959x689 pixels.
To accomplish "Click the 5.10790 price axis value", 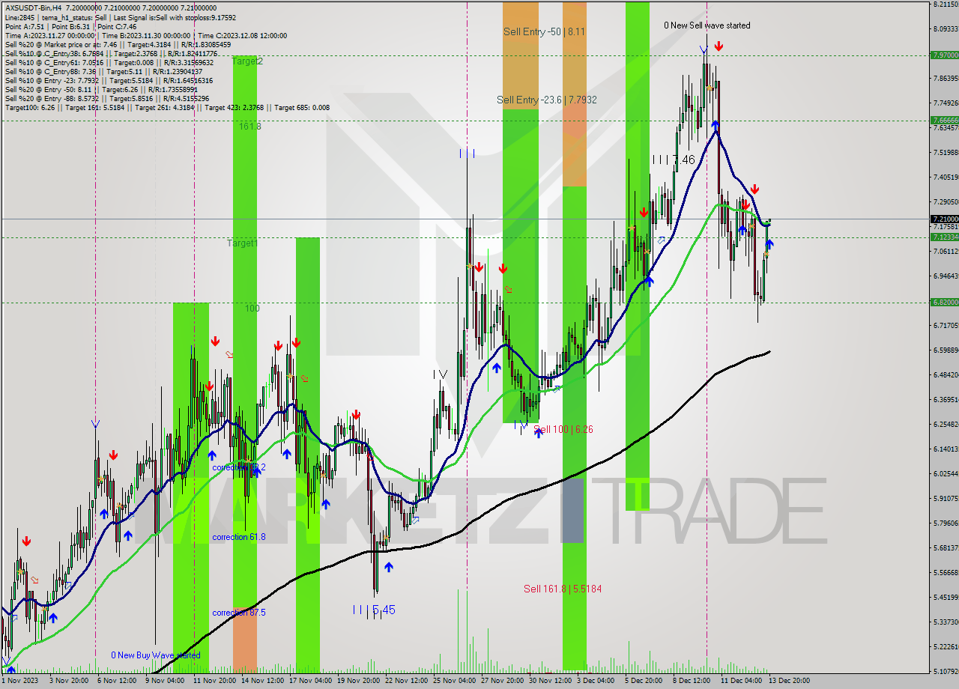I will 944,671.
